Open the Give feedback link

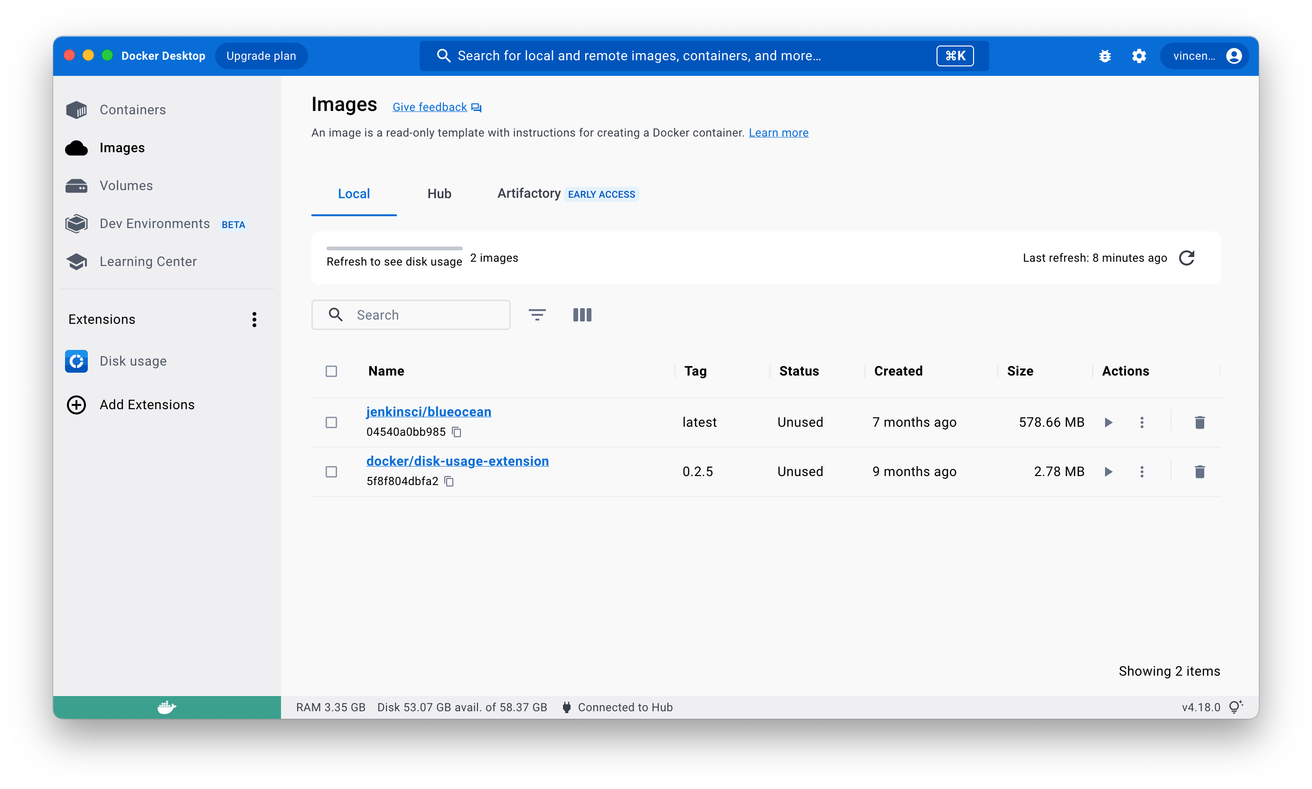(x=436, y=107)
